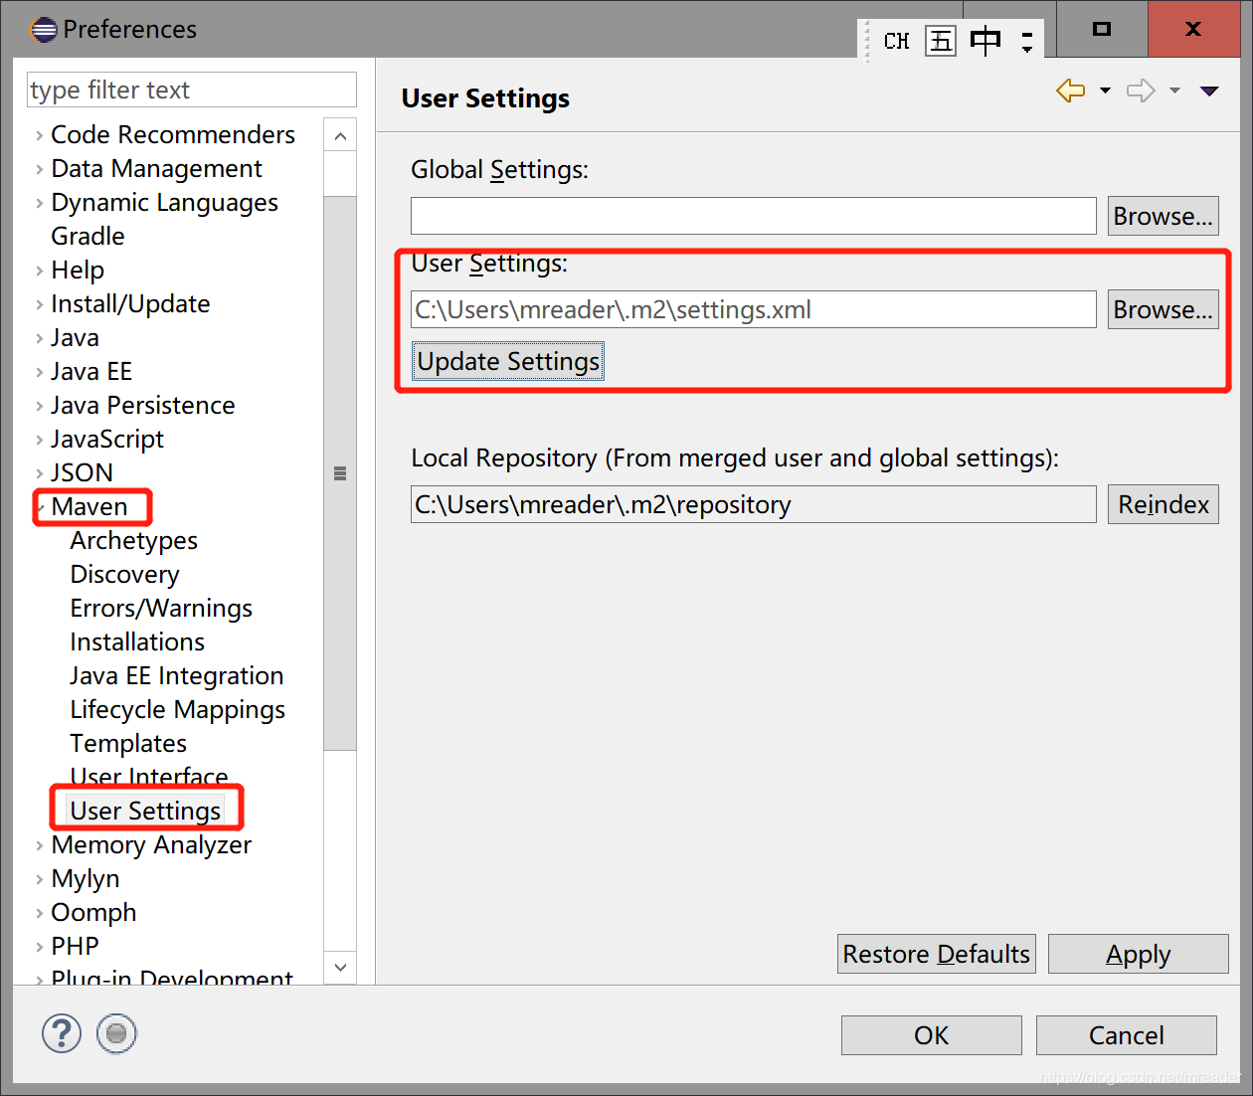Click the User Settings path field
Image resolution: width=1253 pixels, height=1096 pixels.
(x=754, y=309)
